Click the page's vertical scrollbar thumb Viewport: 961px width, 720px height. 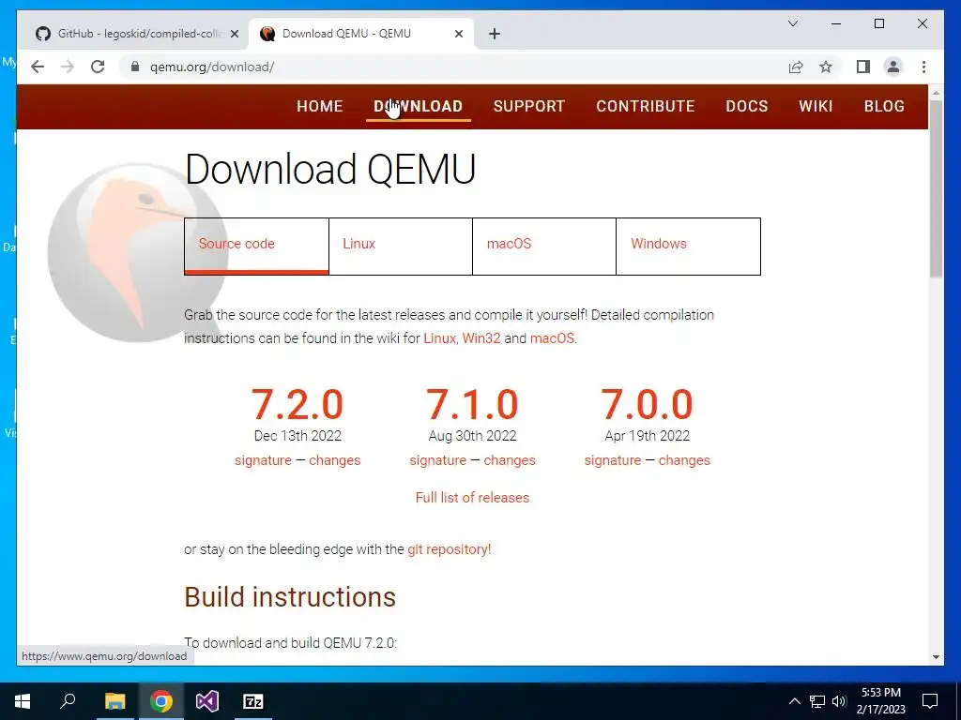pos(936,188)
